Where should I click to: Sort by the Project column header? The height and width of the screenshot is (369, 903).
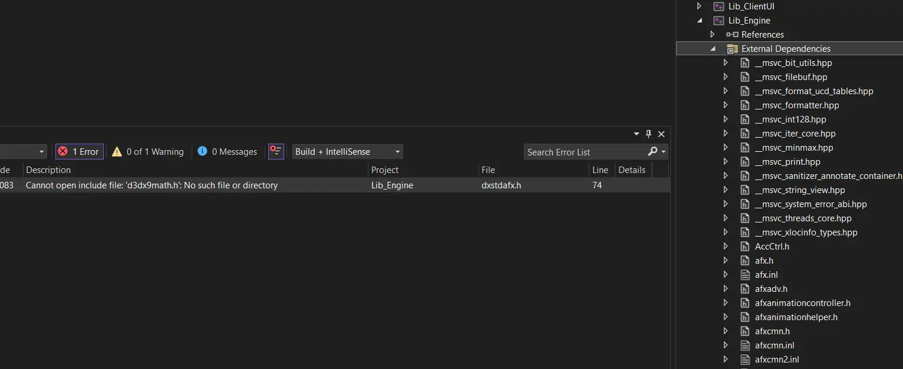423,170
